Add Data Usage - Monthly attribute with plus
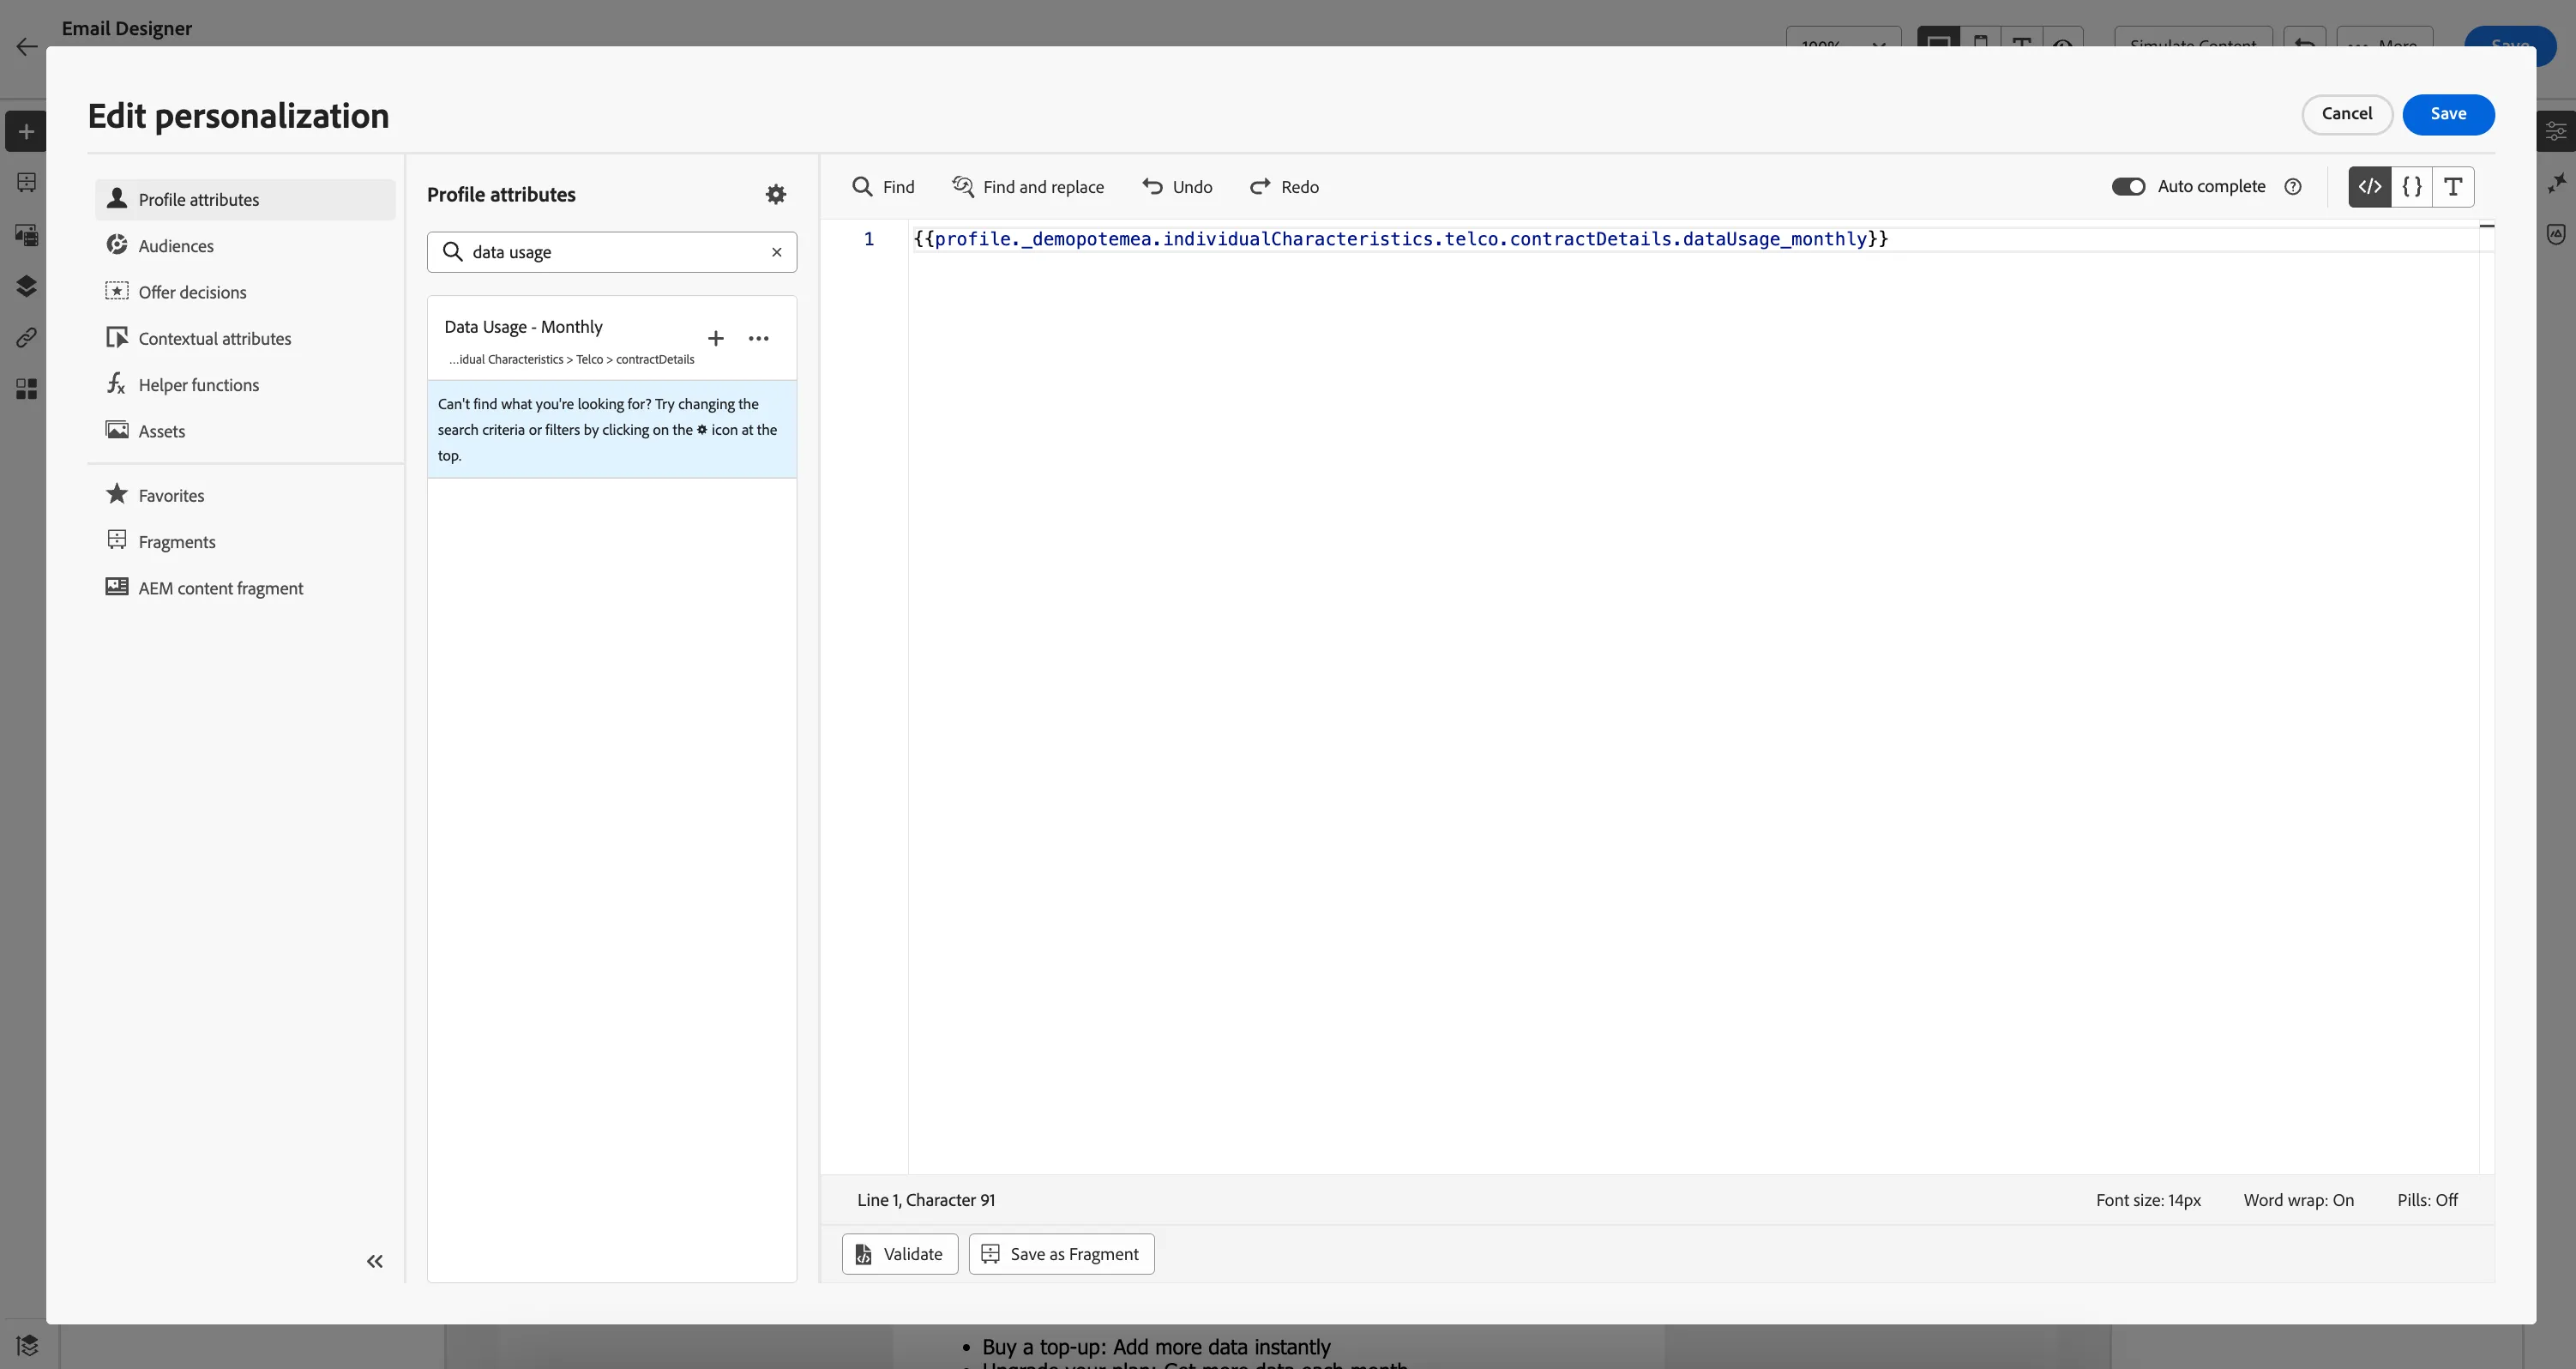This screenshot has height=1369, width=2576. coord(715,338)
